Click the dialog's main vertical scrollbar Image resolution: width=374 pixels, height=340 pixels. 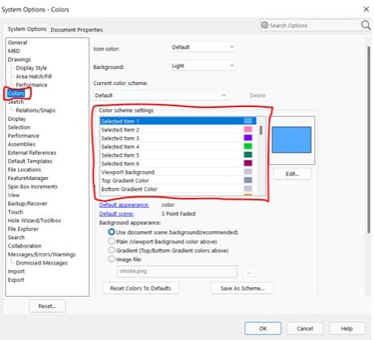coord(368,140)
